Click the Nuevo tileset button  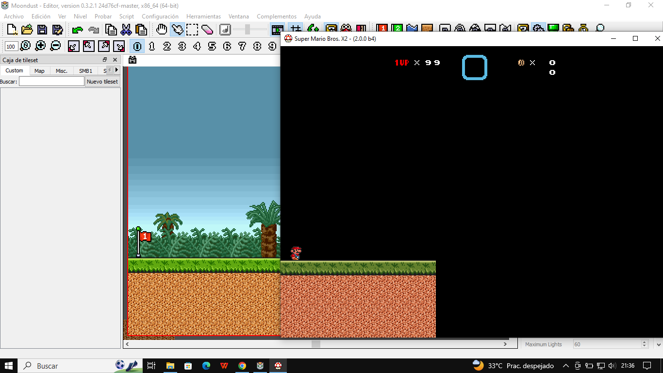pos(102,82)
